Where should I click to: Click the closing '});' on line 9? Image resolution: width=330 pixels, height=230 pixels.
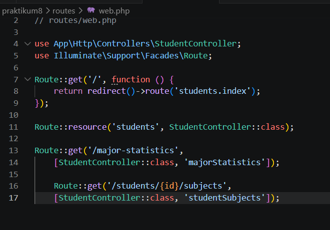pos(41,103)
